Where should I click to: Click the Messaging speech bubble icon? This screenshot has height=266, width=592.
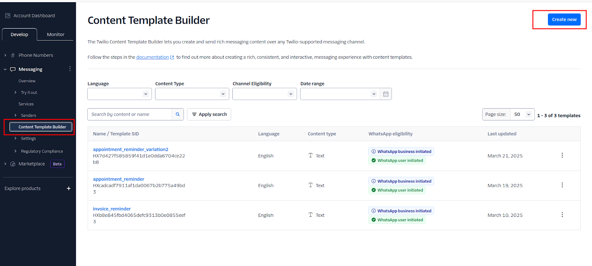coord(13,69)
